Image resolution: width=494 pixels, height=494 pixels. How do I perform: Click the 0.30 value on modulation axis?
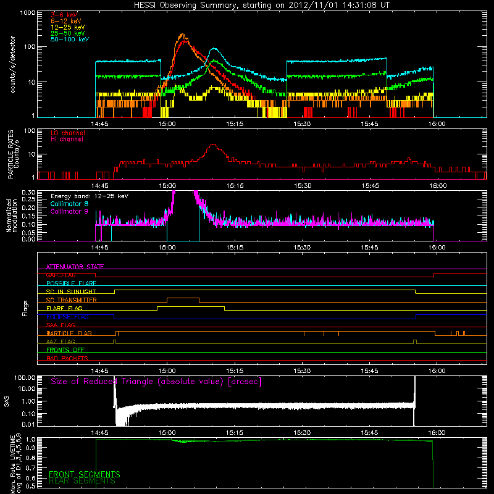(x=28, y=192)
